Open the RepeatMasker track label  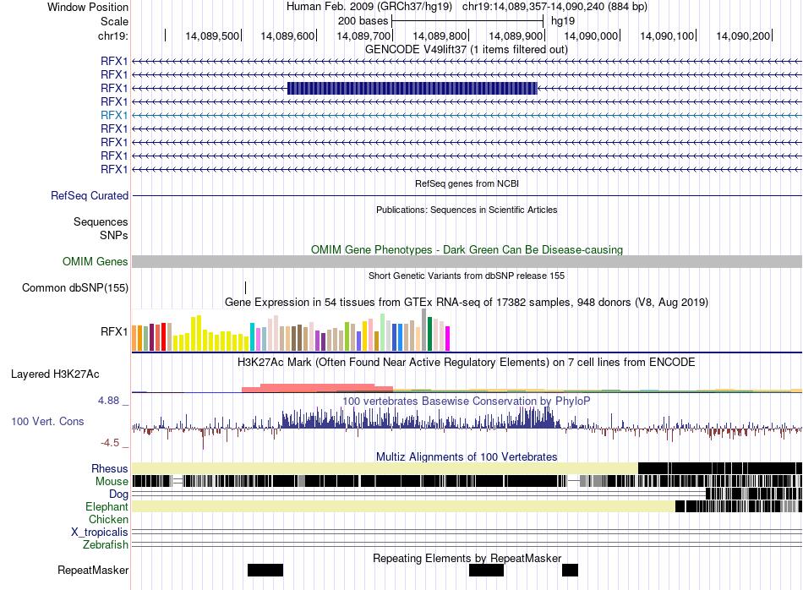[93, 571]
